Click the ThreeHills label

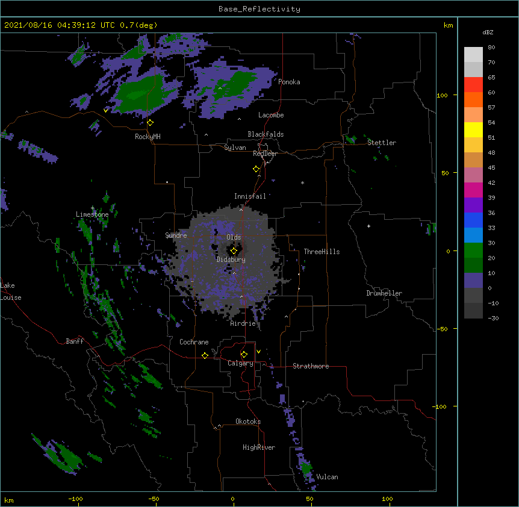(322, 252)
